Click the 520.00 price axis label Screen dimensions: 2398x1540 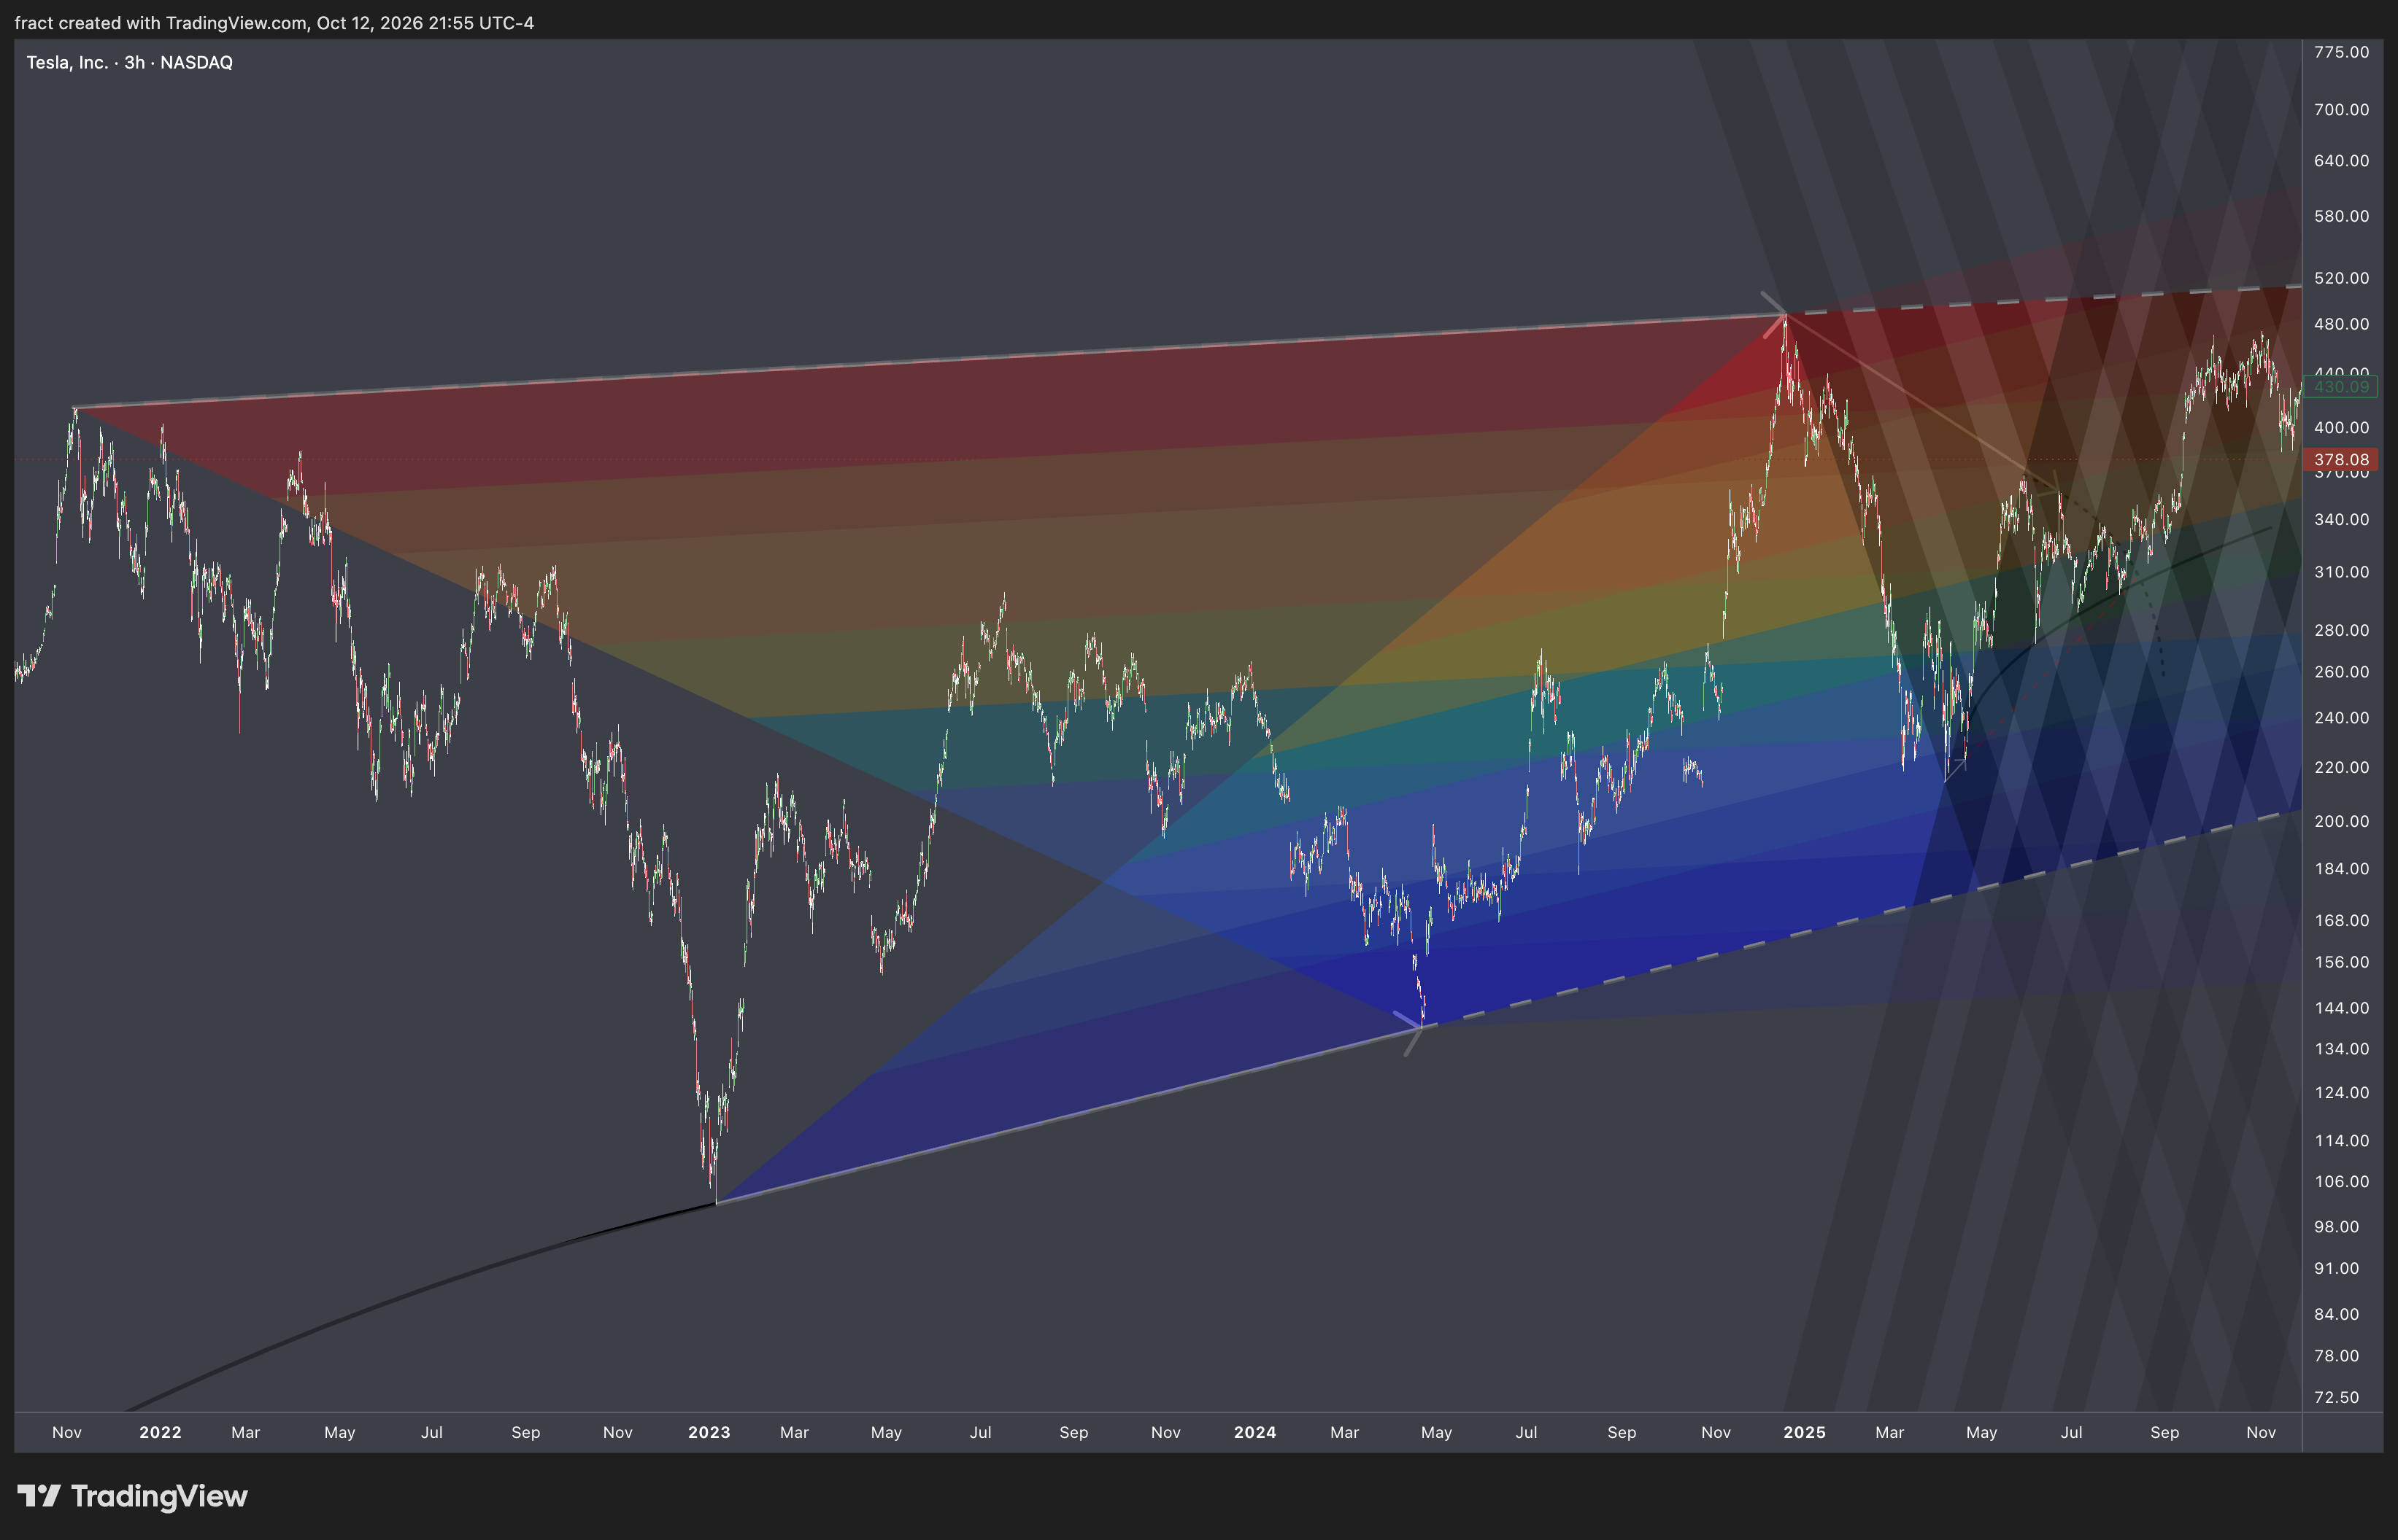[x=2341, y=278]
